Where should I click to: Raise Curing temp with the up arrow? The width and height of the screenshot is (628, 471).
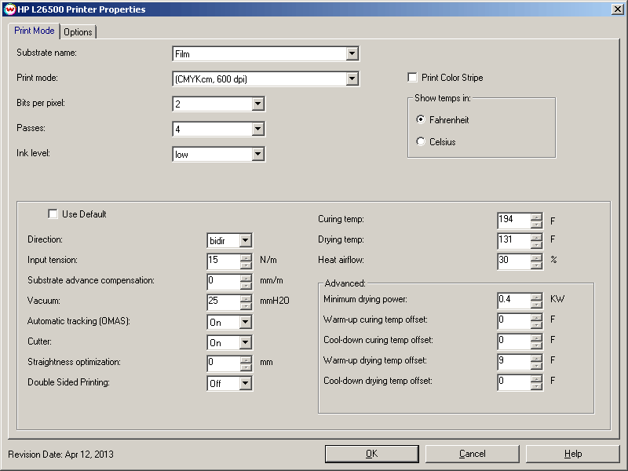pos(536,217)
